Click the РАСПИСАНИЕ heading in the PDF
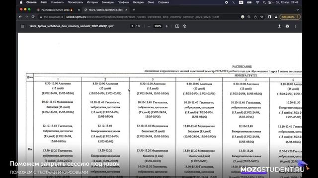Screen dimensions: 318x178 click(x=242, y=66)
